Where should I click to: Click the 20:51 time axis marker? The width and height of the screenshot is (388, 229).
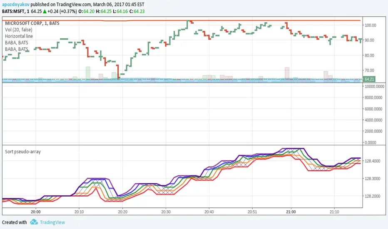[252, 212]
